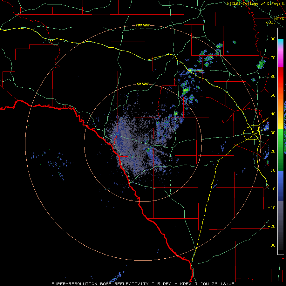The height and width of the screenshot is (286, 286).
Task: Click the orange segment of the reflectivity color bar
Action: (x=281, y=104)
